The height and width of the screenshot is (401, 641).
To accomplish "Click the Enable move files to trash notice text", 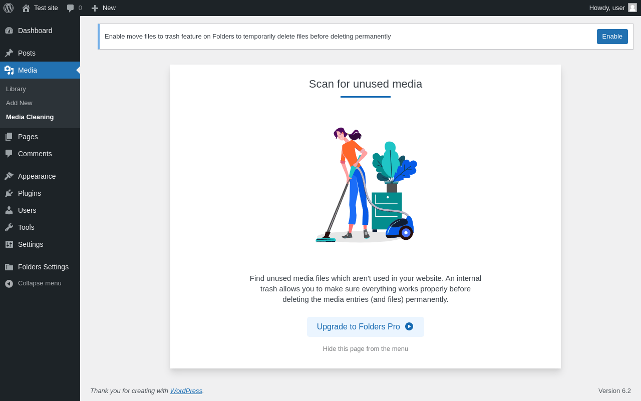I will [x=248, y=37].
